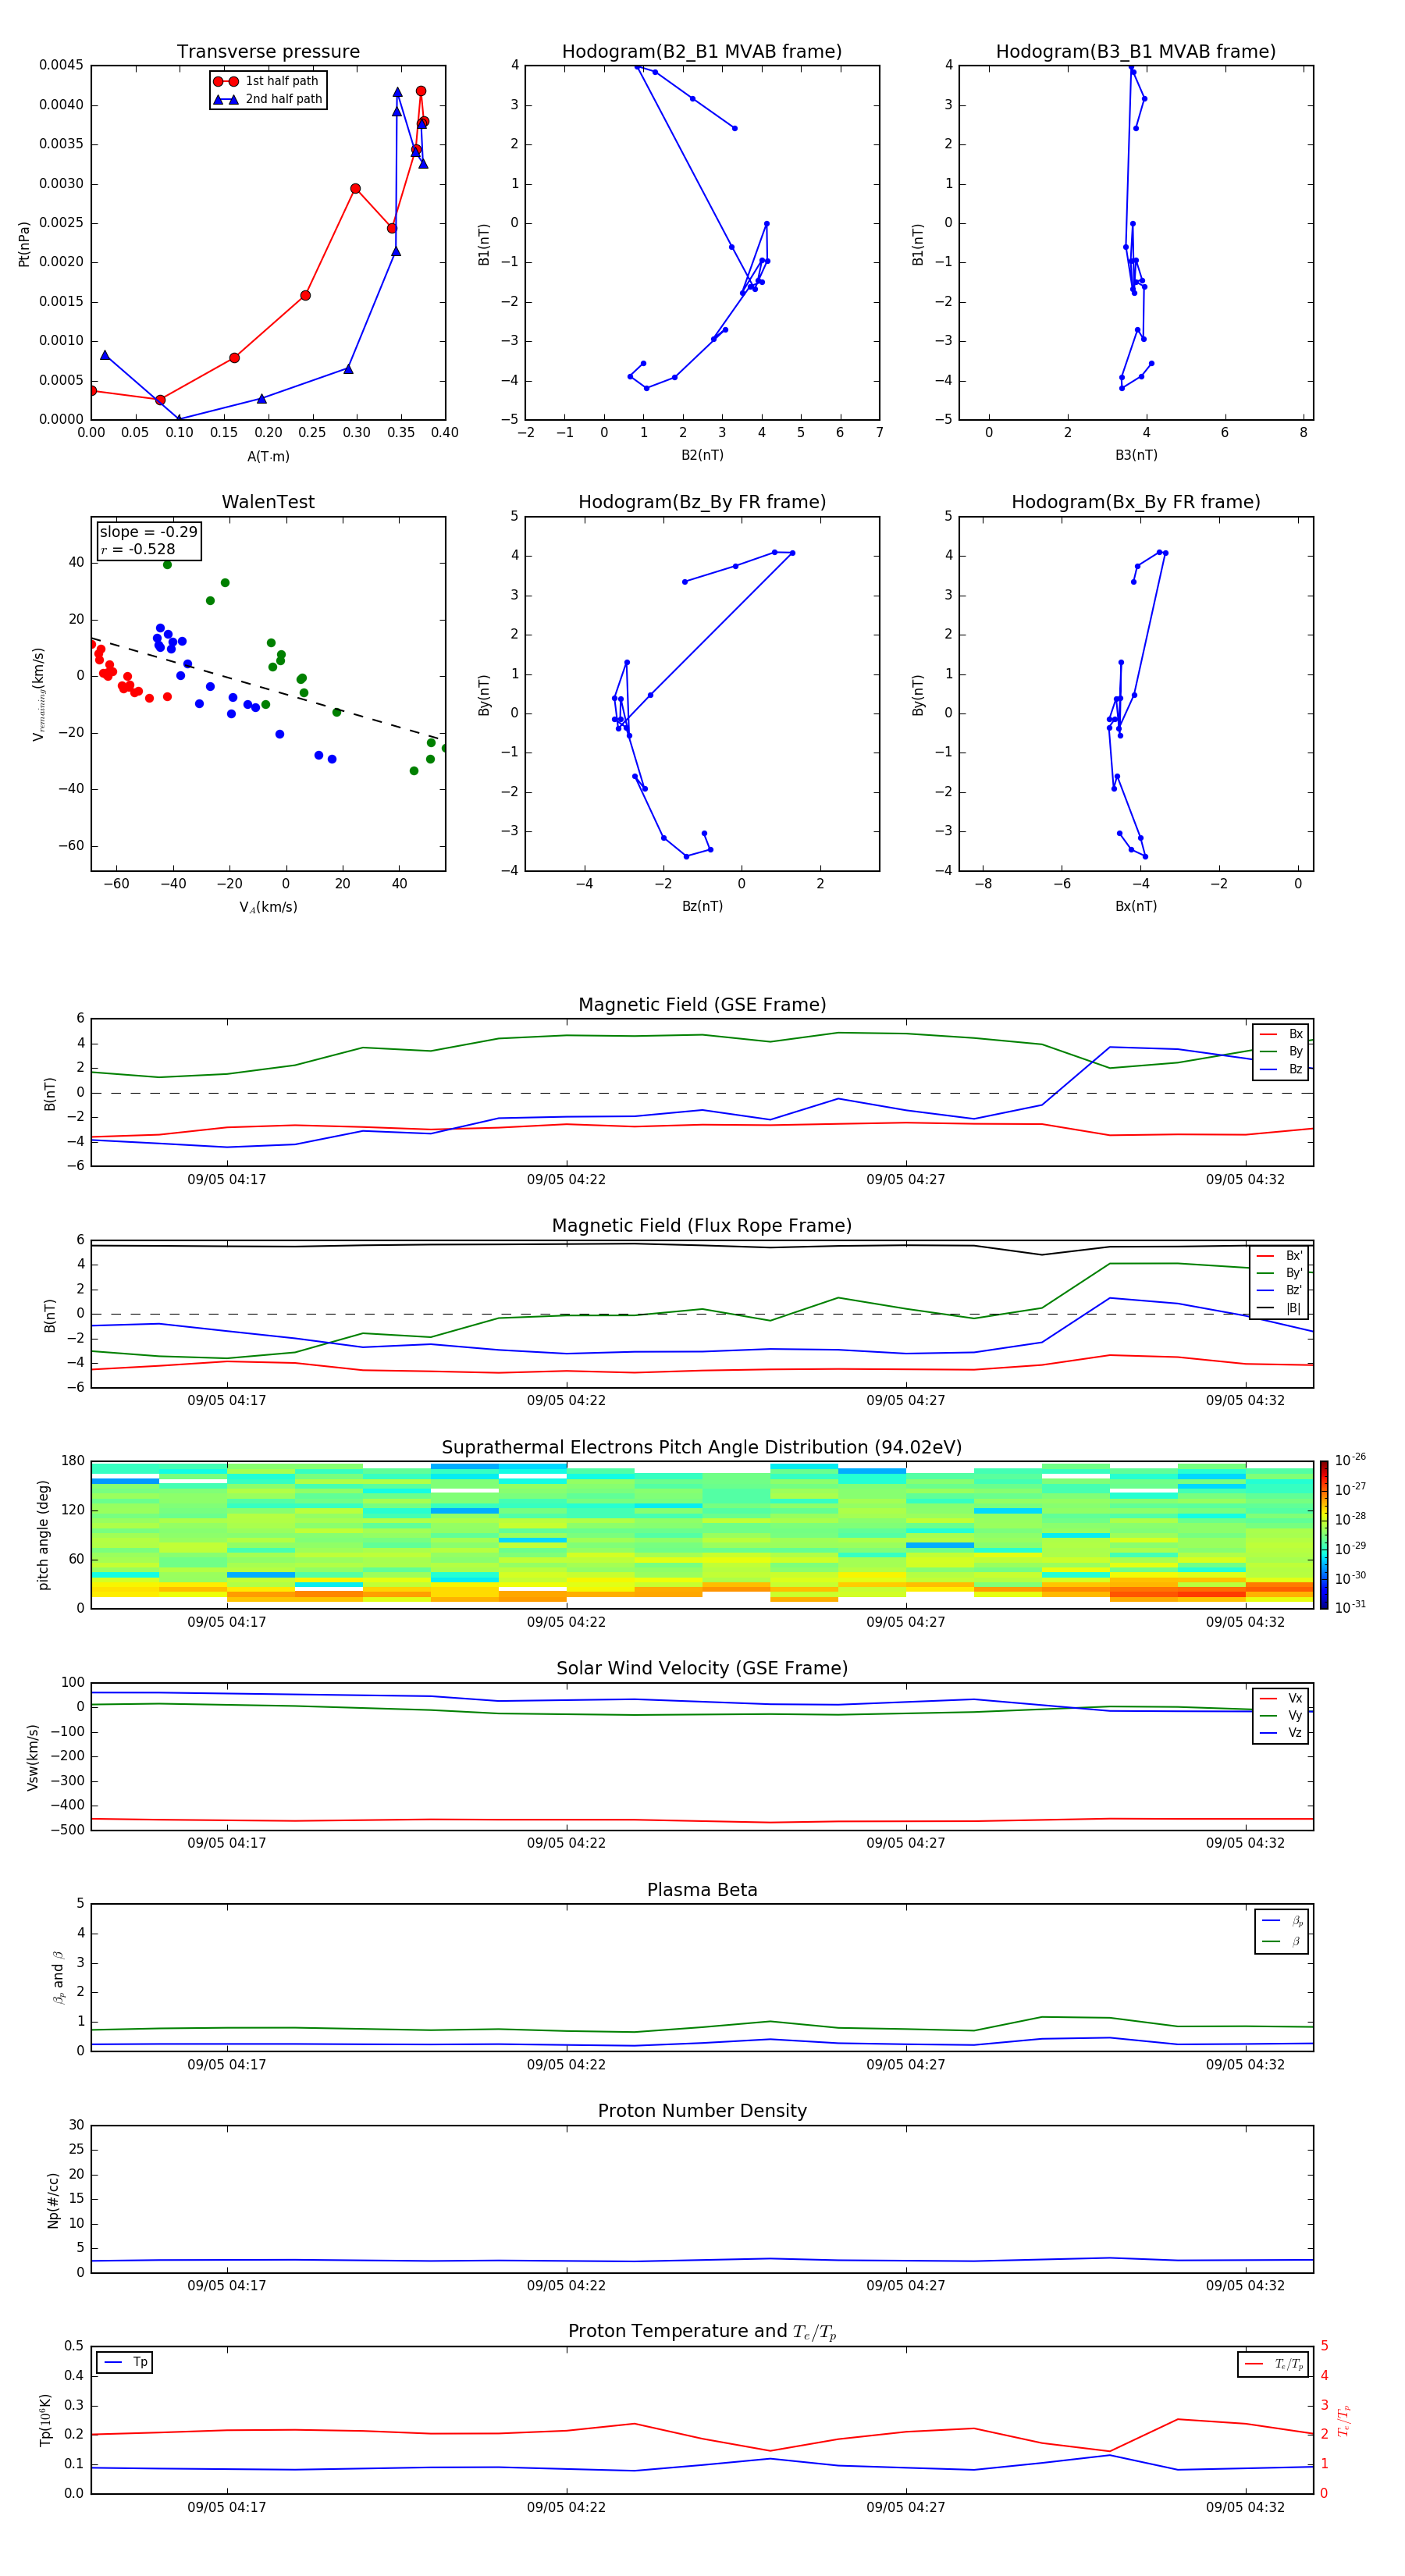Select the 'Vx' legend entry
Screen dimensions: 1405x2576
(1282, 1698)
